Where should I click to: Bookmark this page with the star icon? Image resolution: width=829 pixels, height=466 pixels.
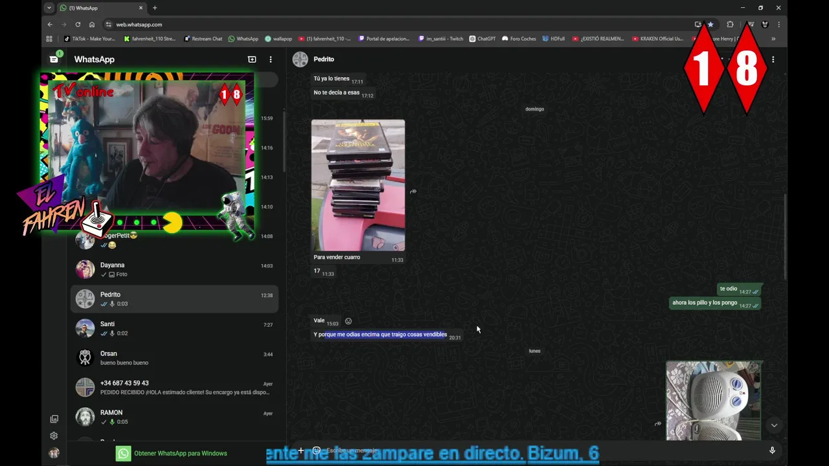click(710, 25)
